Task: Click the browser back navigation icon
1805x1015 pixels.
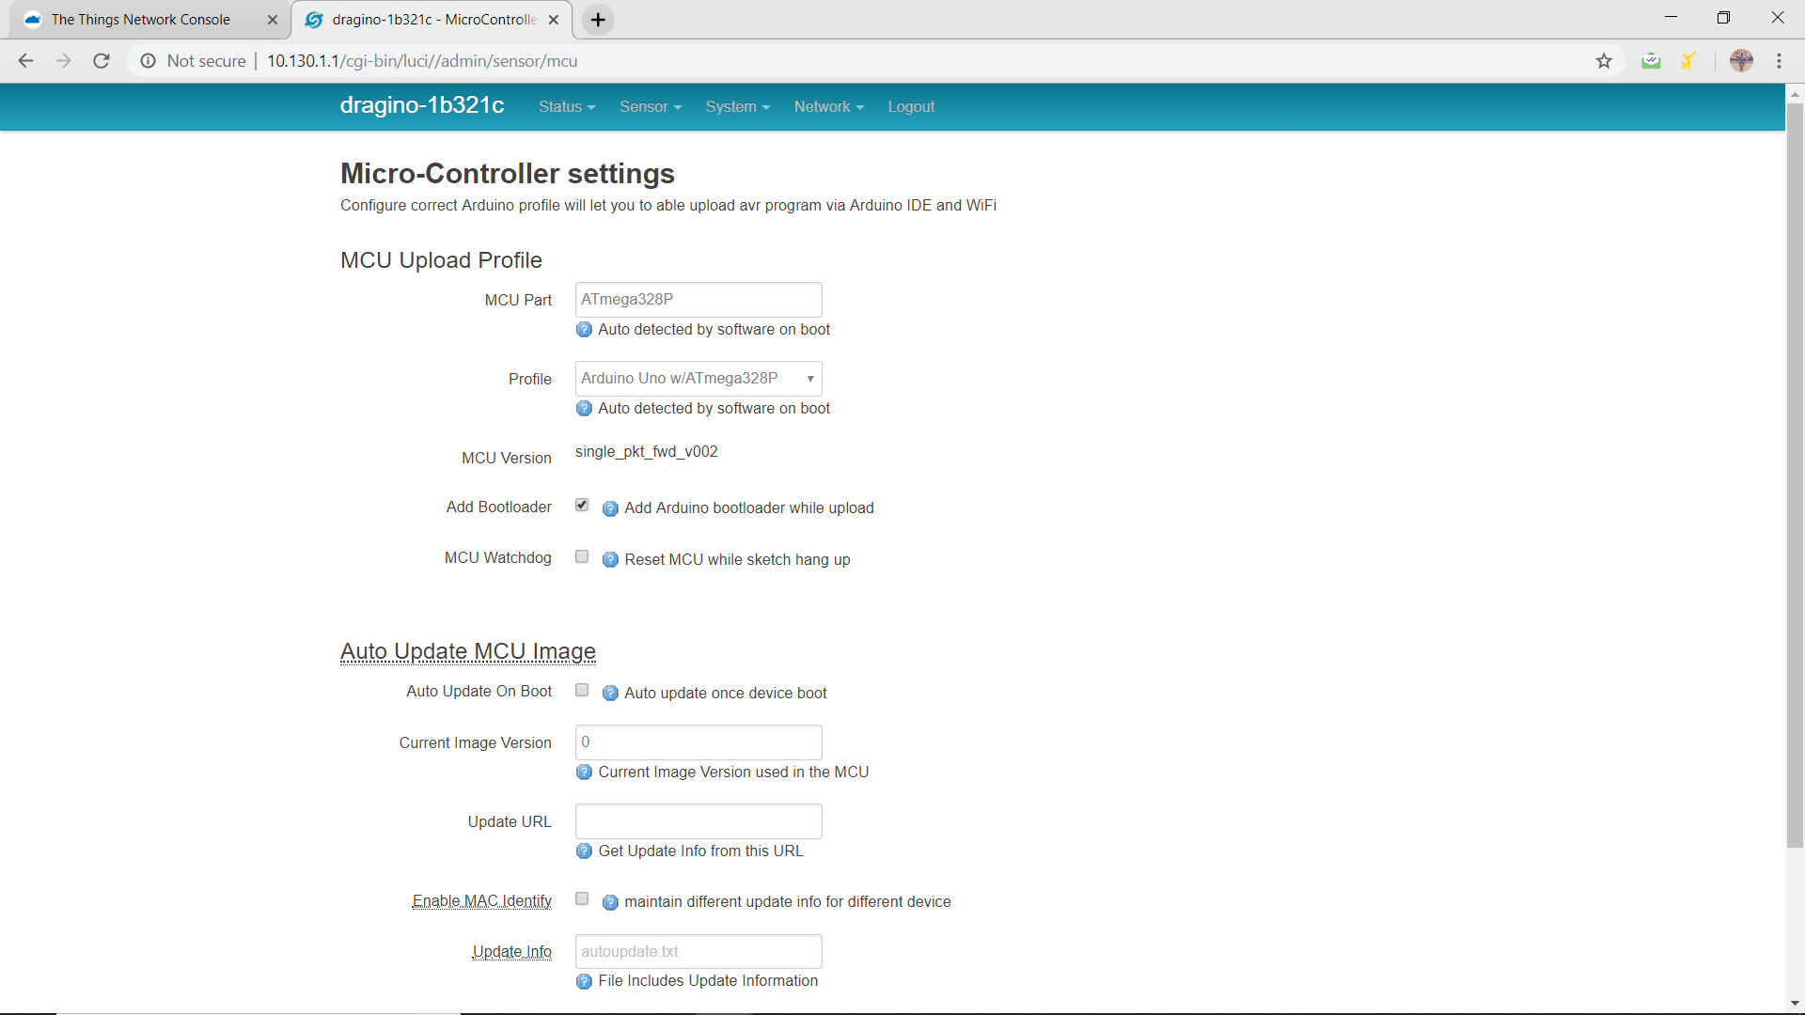Action: pos(24,59)
